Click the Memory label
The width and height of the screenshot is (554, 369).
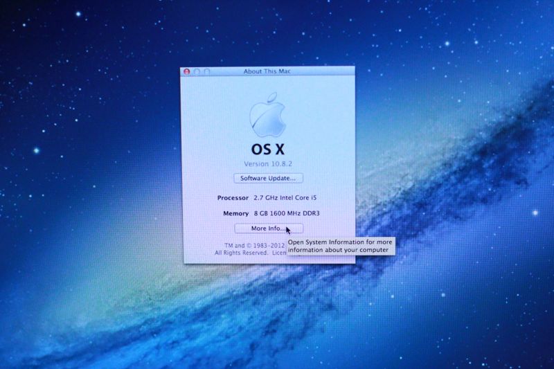coord(235,213)
